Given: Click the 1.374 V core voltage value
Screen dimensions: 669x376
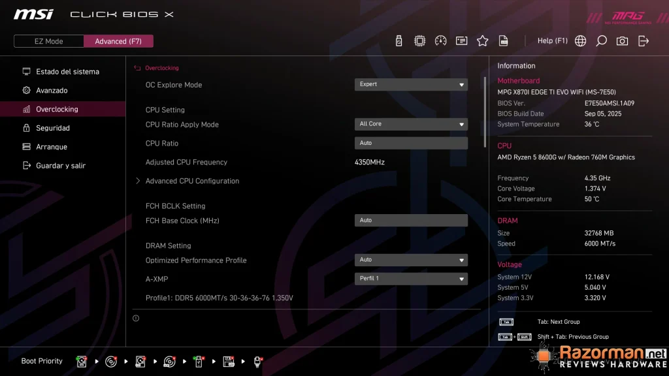Looking at the screenshot, I should coord(595,189).
